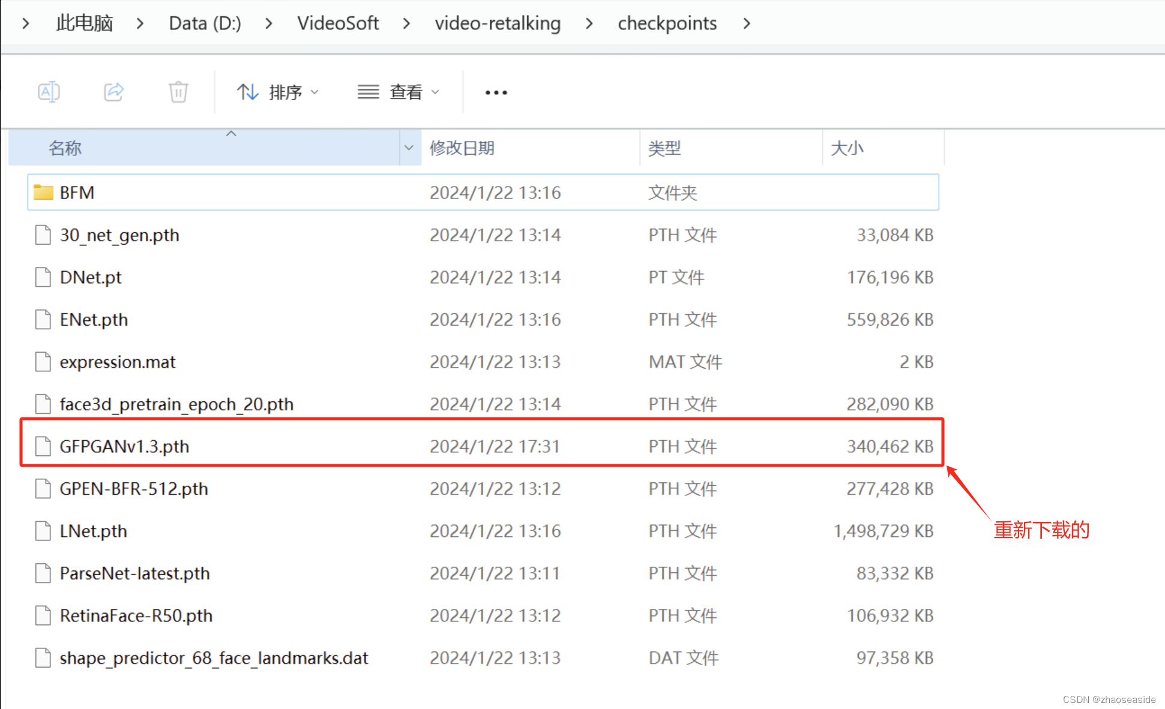Sort by the 名称 column header
Screen dimensions: 1165x709
coord(204,148)
